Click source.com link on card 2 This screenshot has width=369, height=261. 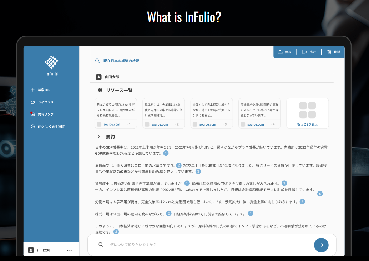pos(160,124)
